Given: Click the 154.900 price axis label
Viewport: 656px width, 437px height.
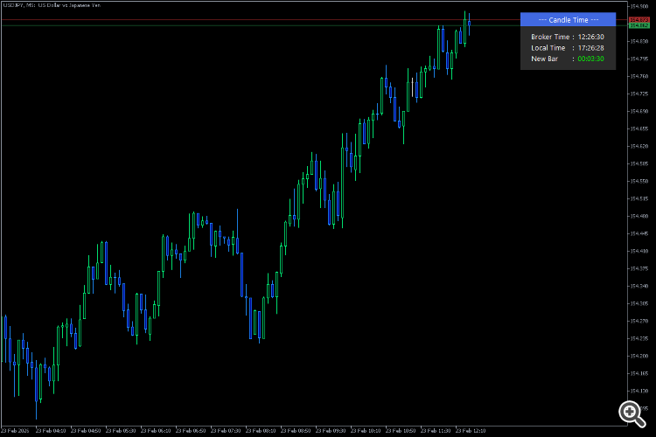Looking at the screenshot, I should (639, 6).
